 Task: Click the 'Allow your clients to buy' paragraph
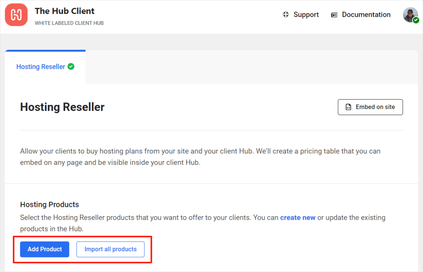(200, 157)
